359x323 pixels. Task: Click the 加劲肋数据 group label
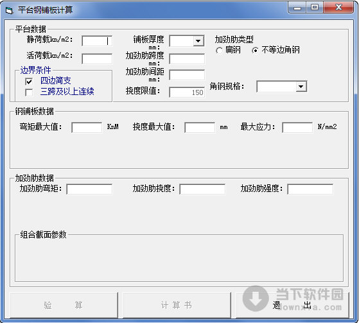[x=34, y=178]
